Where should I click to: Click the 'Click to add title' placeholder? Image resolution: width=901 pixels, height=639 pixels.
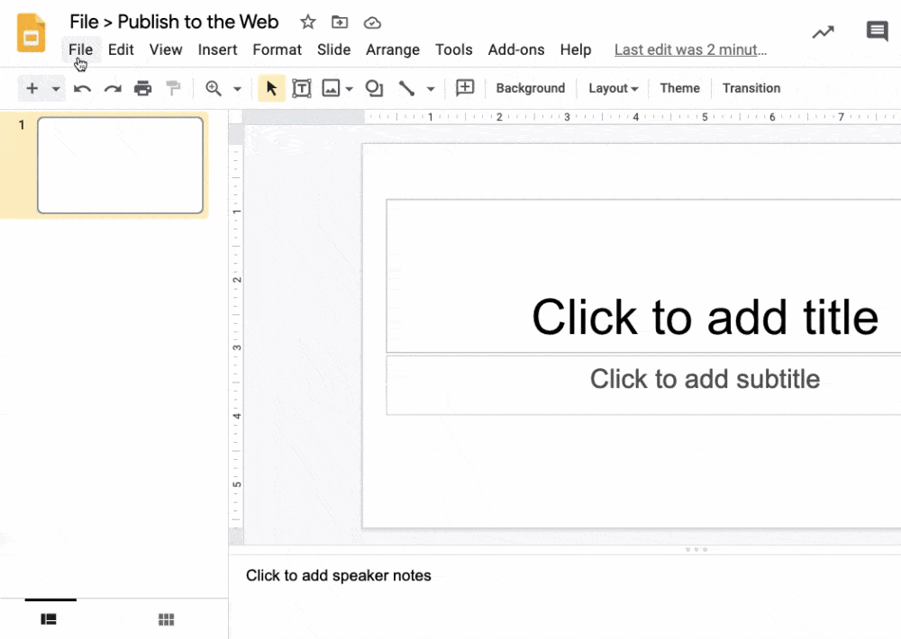(643, 276)
